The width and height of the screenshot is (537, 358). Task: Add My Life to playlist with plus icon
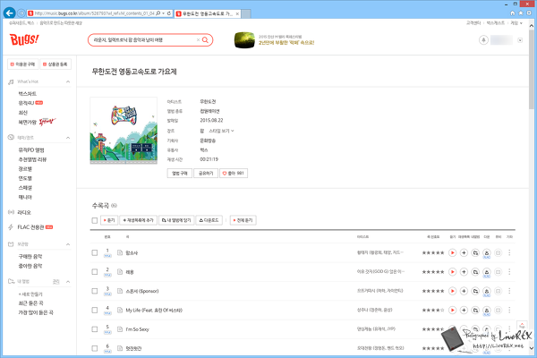(464, 310)
